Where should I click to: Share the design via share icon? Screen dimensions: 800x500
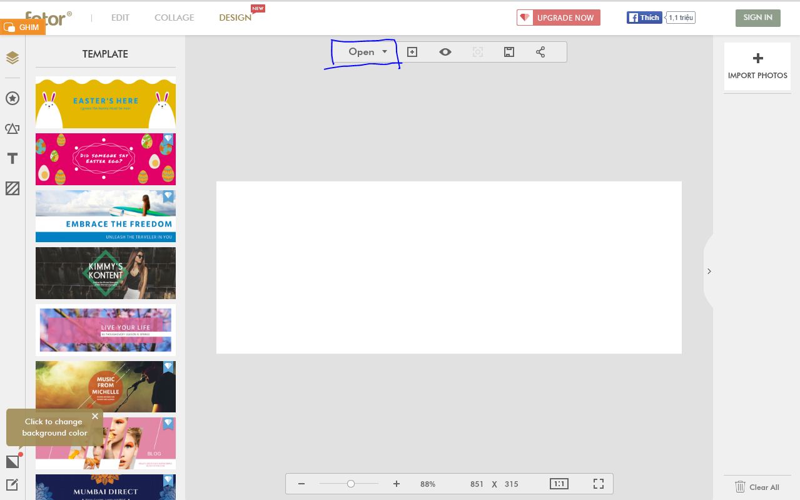pyautogui.click(x=540, y=52)
